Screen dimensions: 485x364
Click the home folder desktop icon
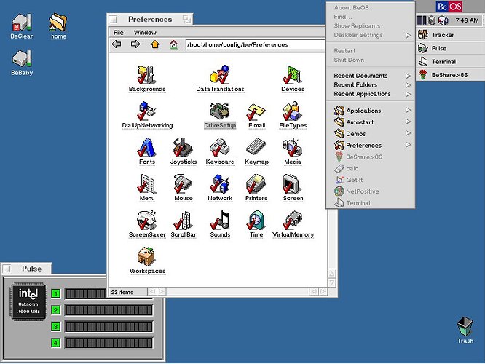tap(58, 23)
